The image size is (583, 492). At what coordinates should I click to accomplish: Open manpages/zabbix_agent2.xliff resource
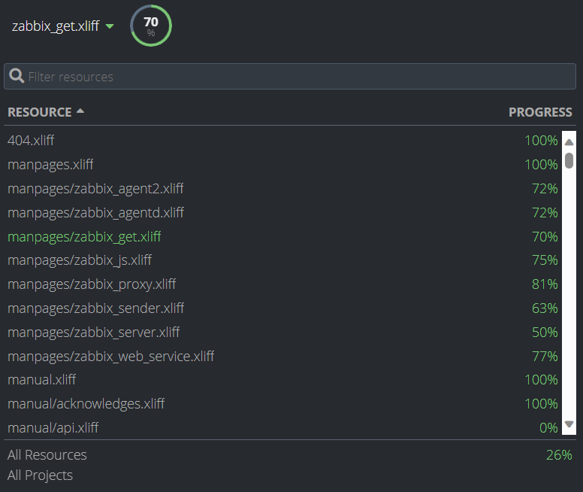click(x=95, y=189)
